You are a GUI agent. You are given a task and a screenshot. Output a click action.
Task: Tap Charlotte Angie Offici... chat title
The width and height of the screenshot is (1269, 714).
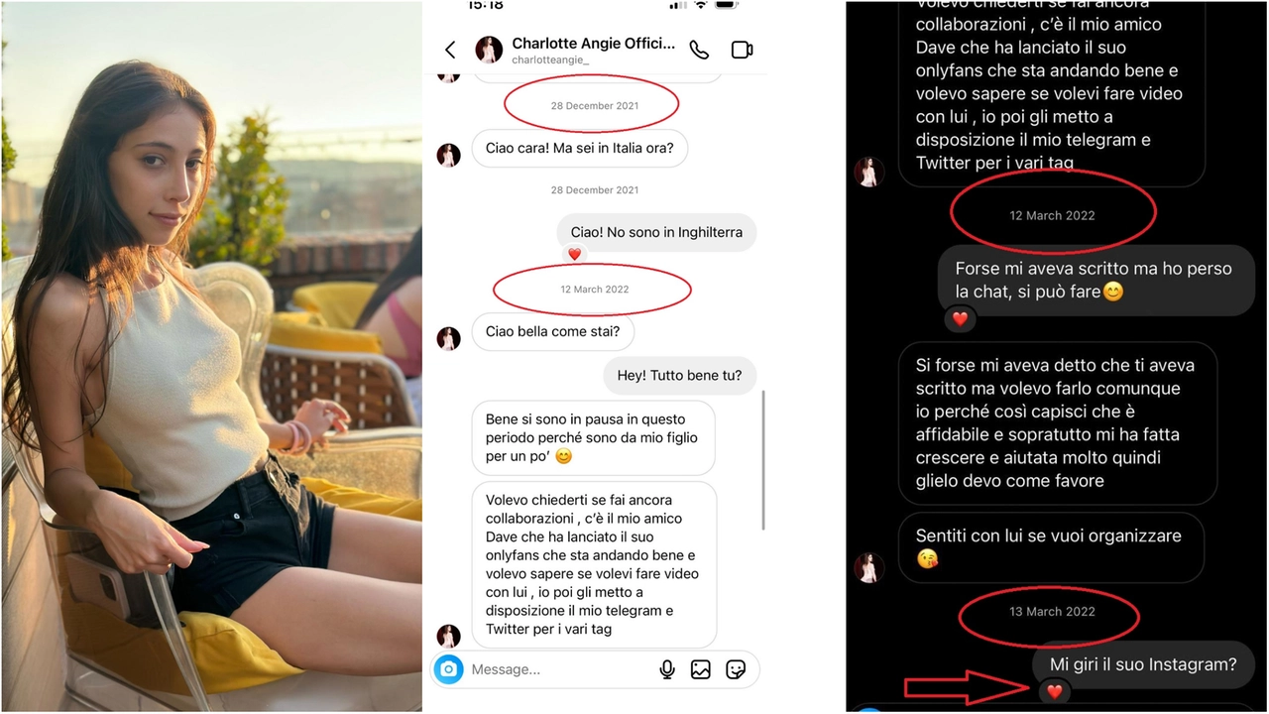[593, 44]
